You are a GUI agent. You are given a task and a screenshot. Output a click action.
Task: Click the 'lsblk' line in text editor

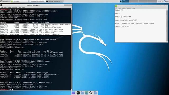coord(117,13)
